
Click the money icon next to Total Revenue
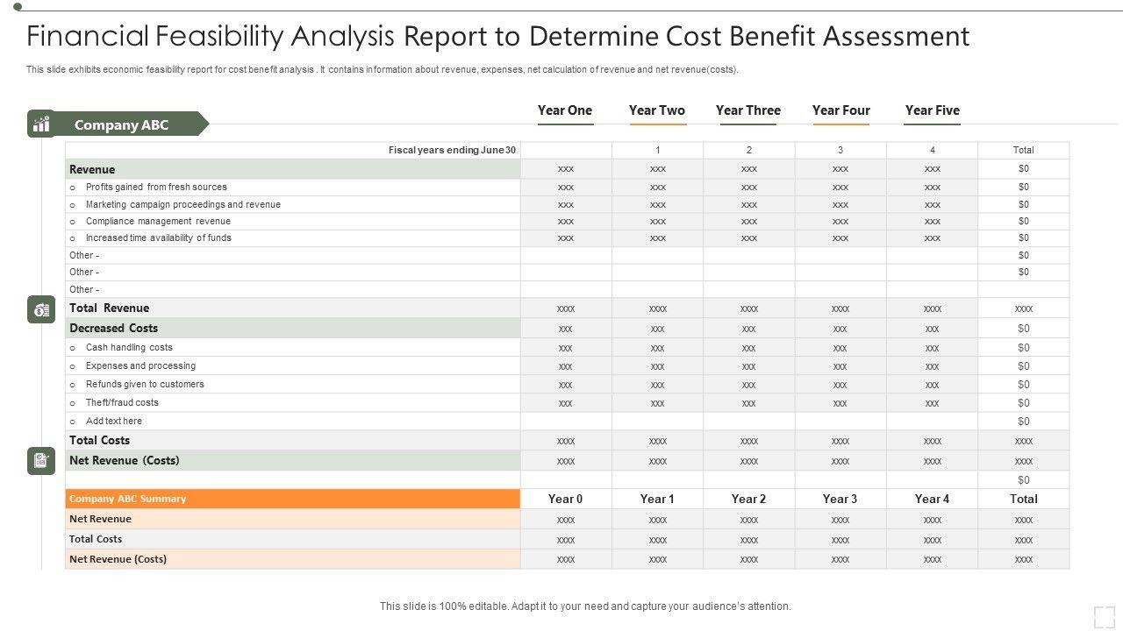pos(41,309)
